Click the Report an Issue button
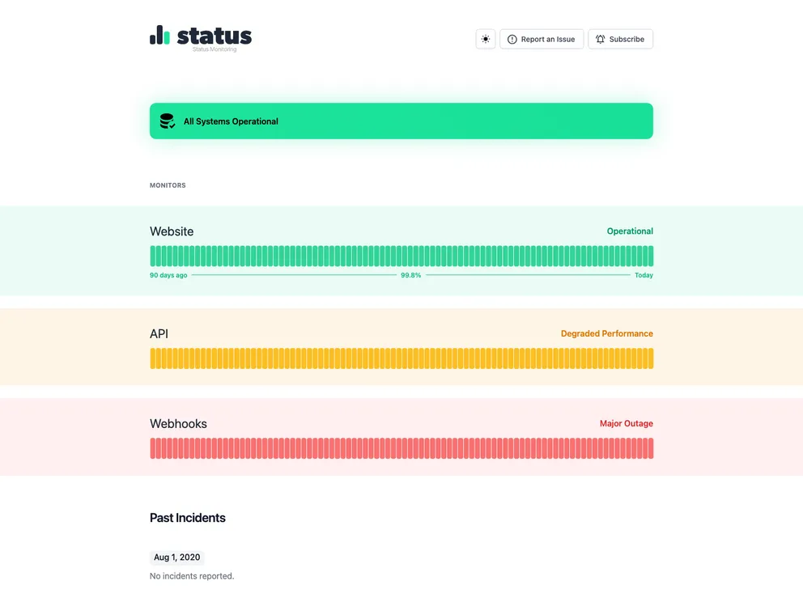The width and height of the screenshot is (803, 602). tap(542, 38)
